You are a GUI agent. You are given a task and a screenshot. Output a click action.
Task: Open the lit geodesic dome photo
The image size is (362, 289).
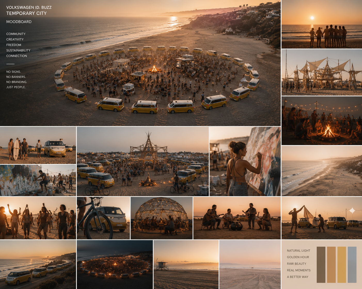[x=162, y=218]
